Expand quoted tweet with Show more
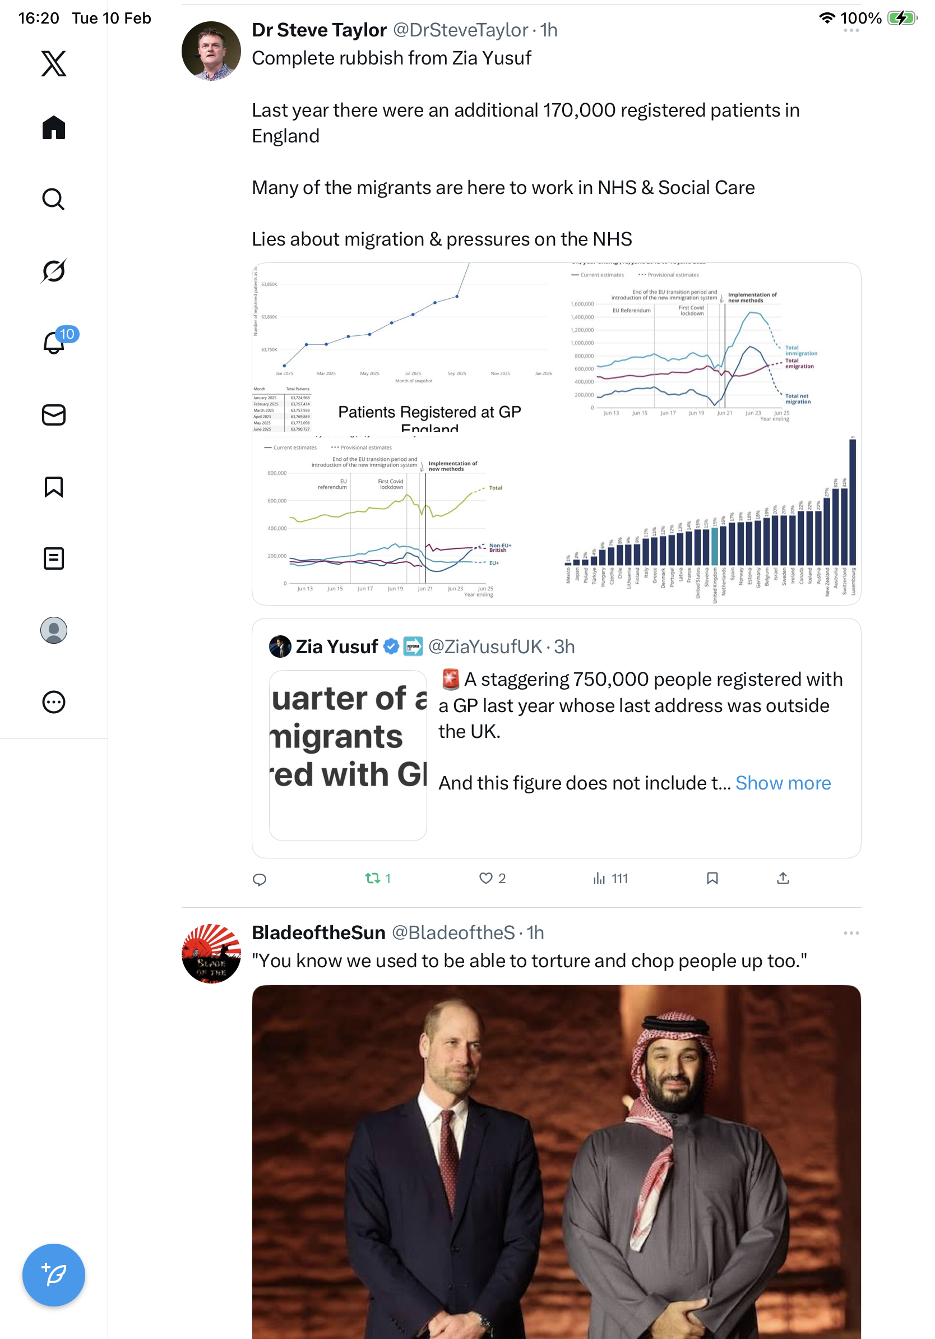The image size is (935, 1339). click(783, 783)
